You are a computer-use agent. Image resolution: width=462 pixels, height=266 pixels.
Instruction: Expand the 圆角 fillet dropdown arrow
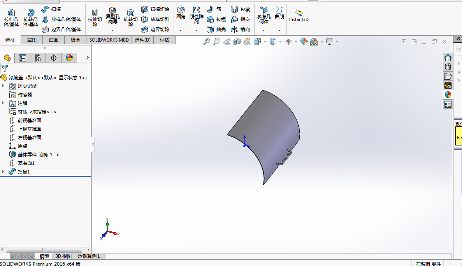point(181,30)
